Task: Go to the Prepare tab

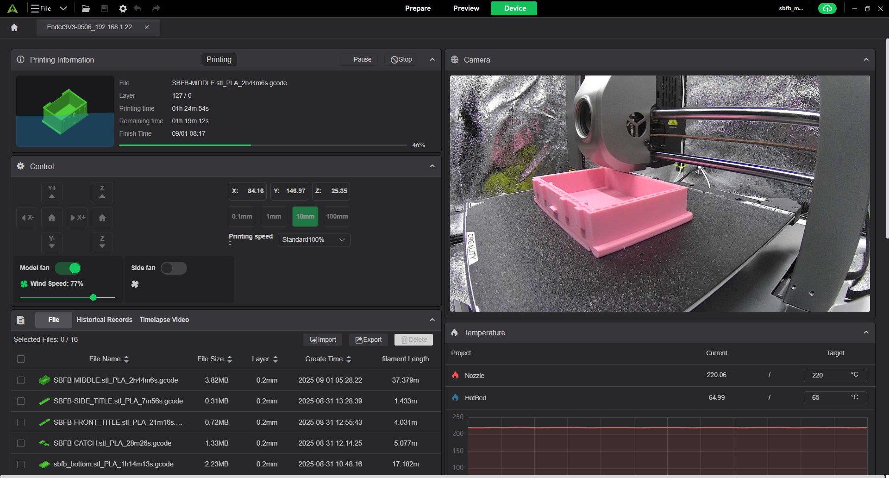Action: 418,8
